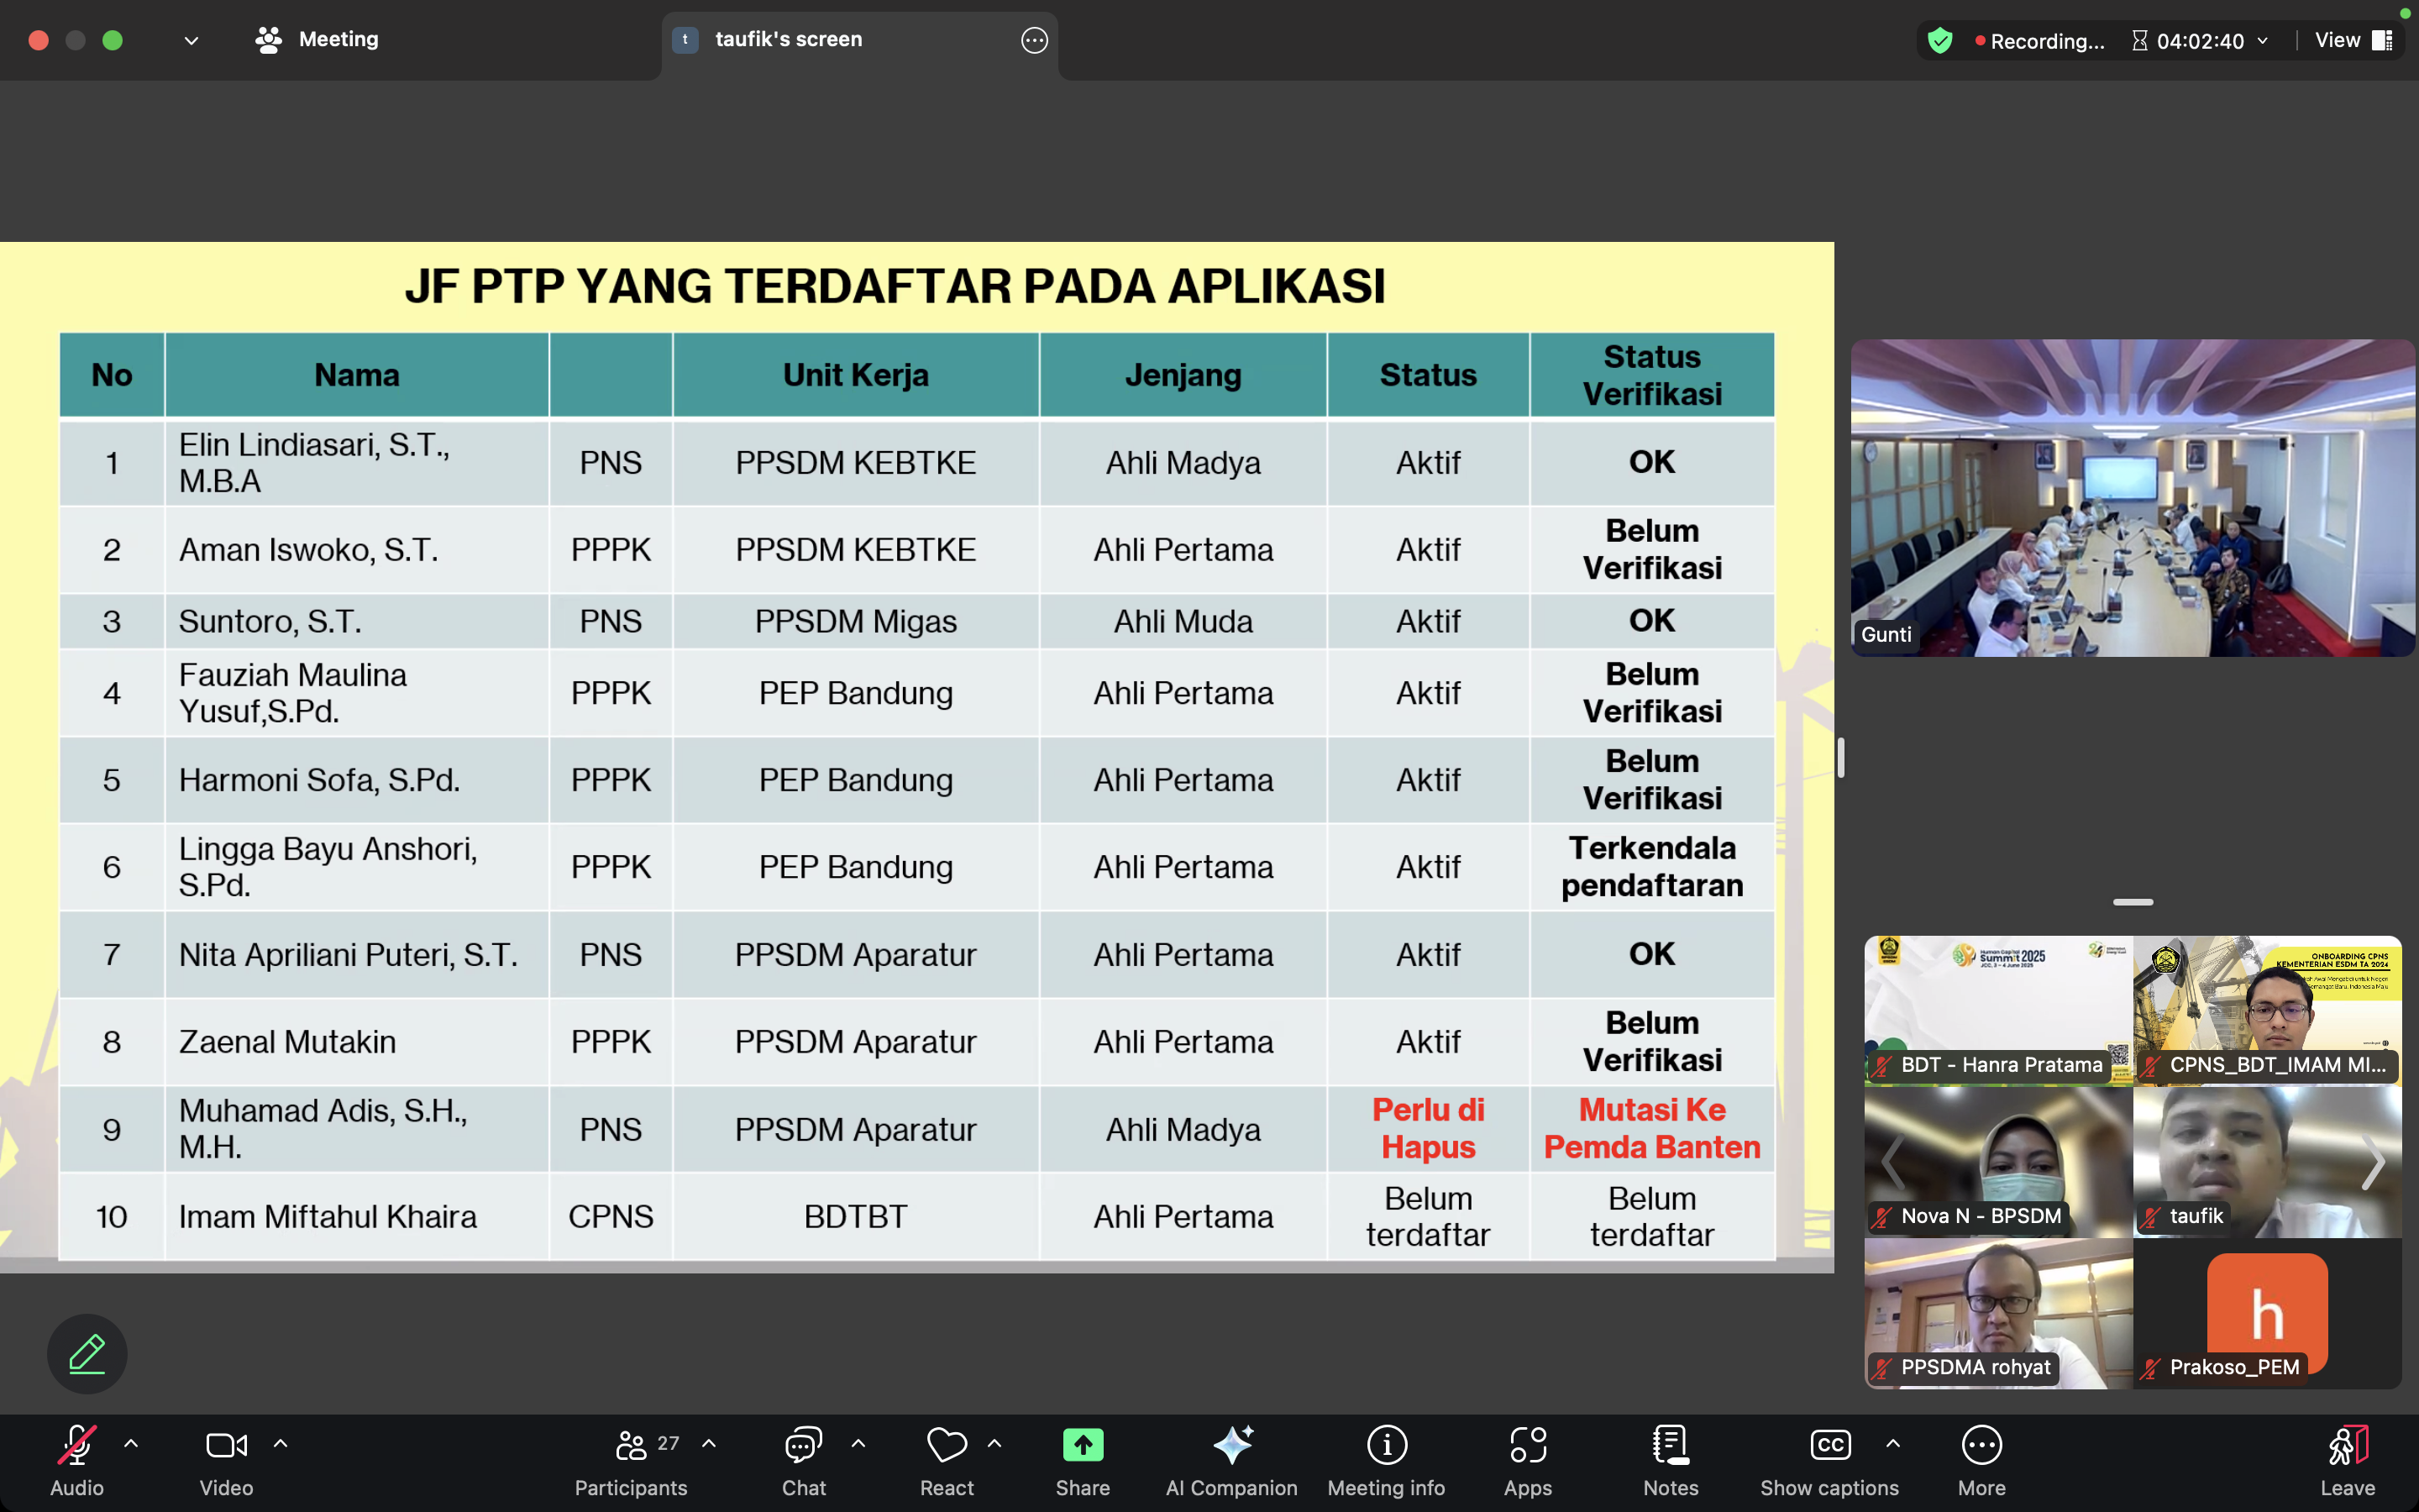Expand the Participants options arrow

pos(709,1444)
